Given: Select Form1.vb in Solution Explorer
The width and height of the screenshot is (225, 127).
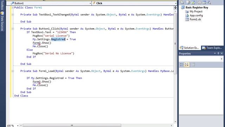Looking at the screenshot, I should 195,19.
